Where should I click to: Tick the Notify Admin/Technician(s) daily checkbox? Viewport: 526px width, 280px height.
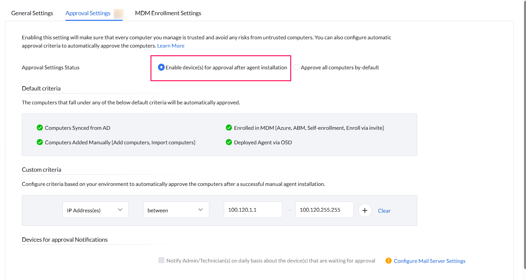pos(161,261)
